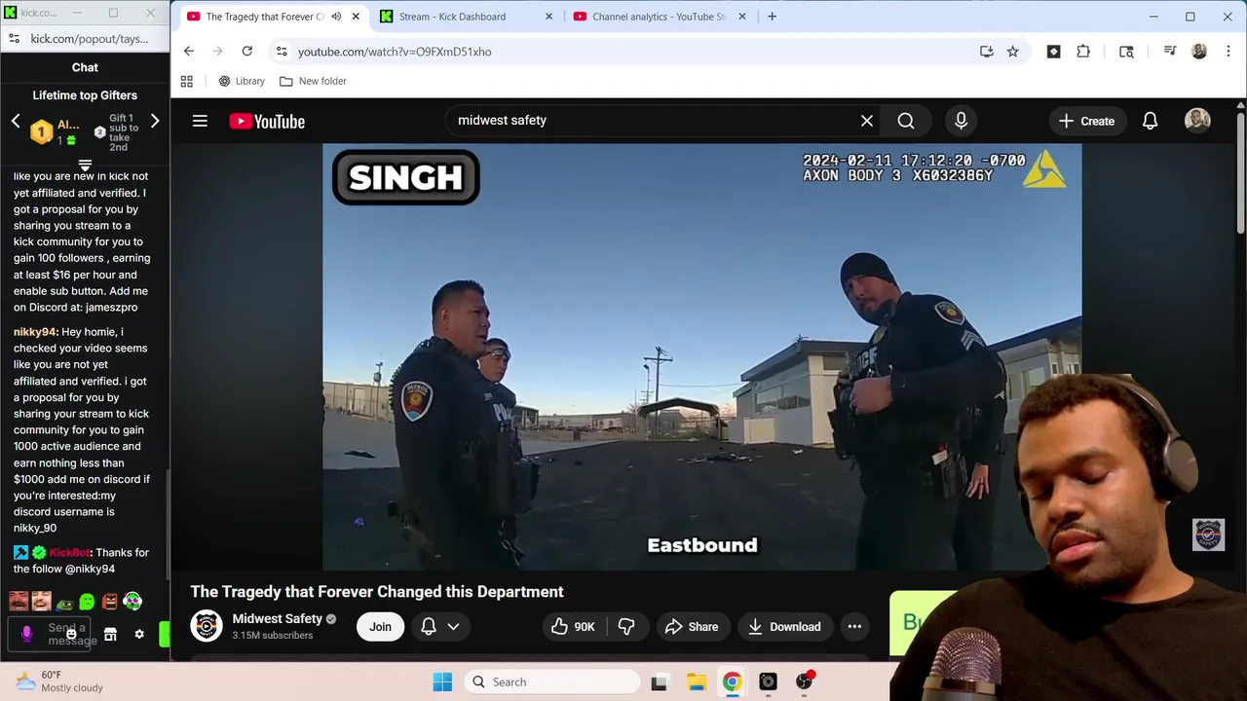
Task: Click Windows taskbar Search box
Action: (551, 682)
